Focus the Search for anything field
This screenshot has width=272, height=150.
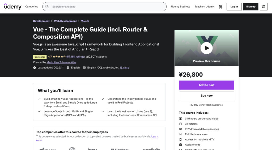[104, 7]
